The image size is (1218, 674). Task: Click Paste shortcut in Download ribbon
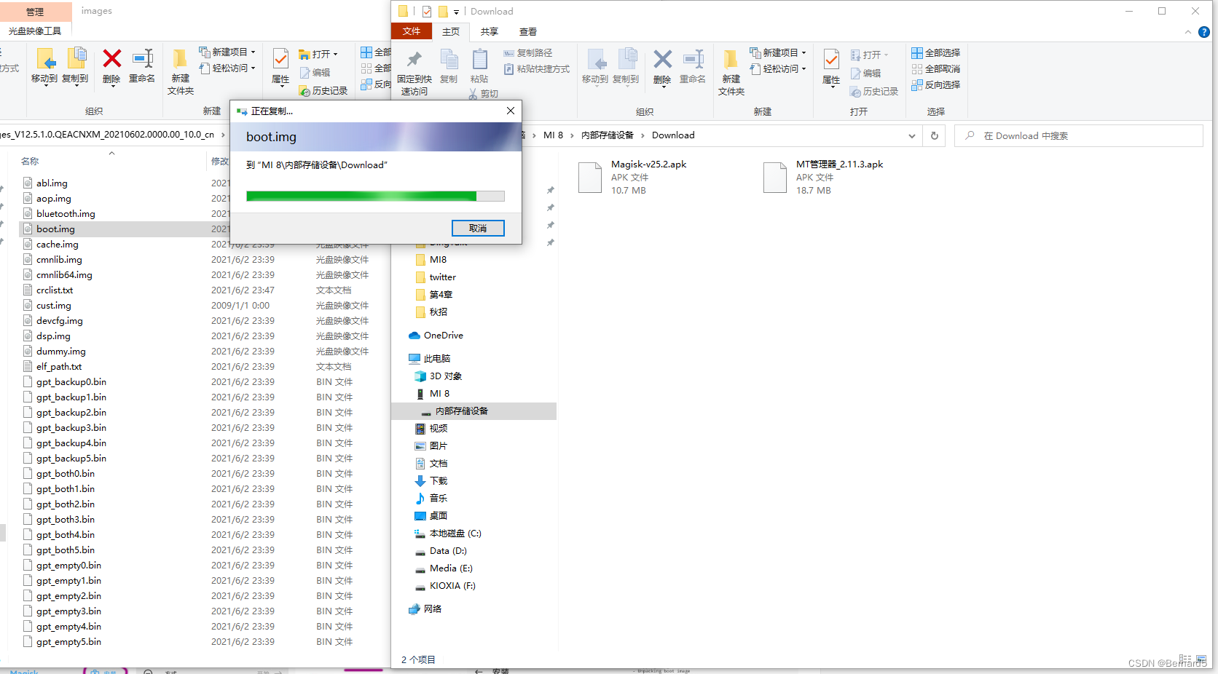[537, 69]
